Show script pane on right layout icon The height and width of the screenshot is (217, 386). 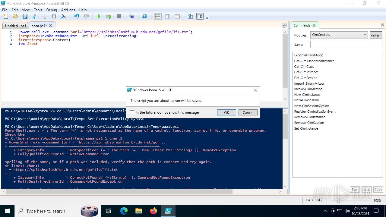167,17
